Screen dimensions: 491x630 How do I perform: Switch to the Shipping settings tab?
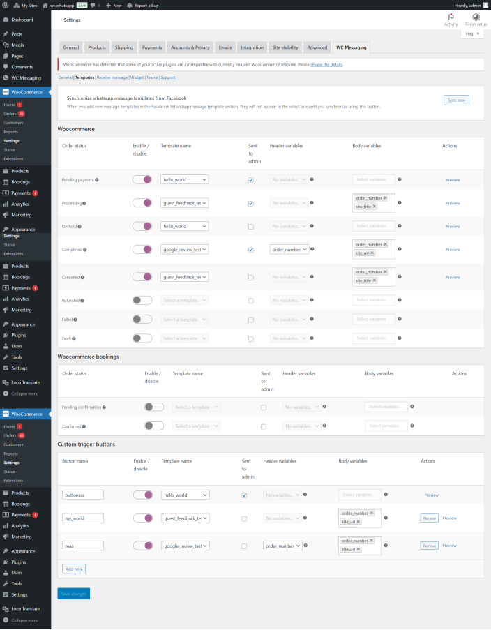(123, 47)
